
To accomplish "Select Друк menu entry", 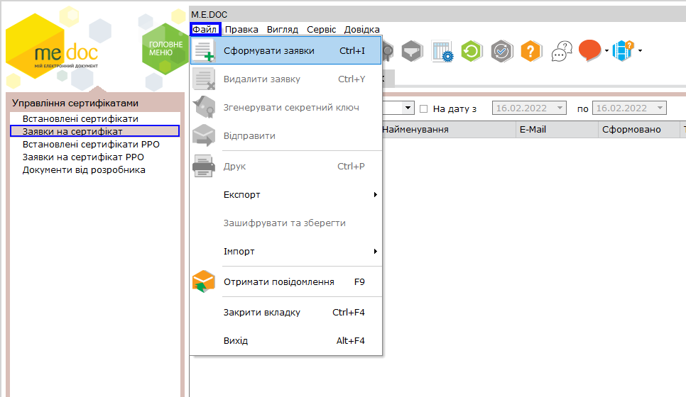I will (286, 167).
